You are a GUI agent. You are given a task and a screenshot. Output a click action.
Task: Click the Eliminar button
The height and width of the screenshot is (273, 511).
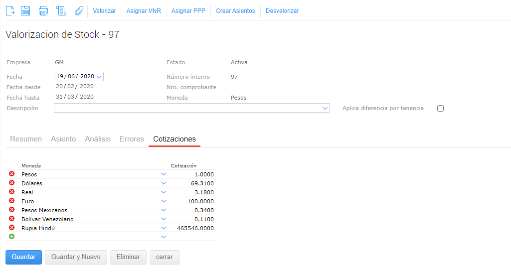pyautogui.click(x=128, y=257)
